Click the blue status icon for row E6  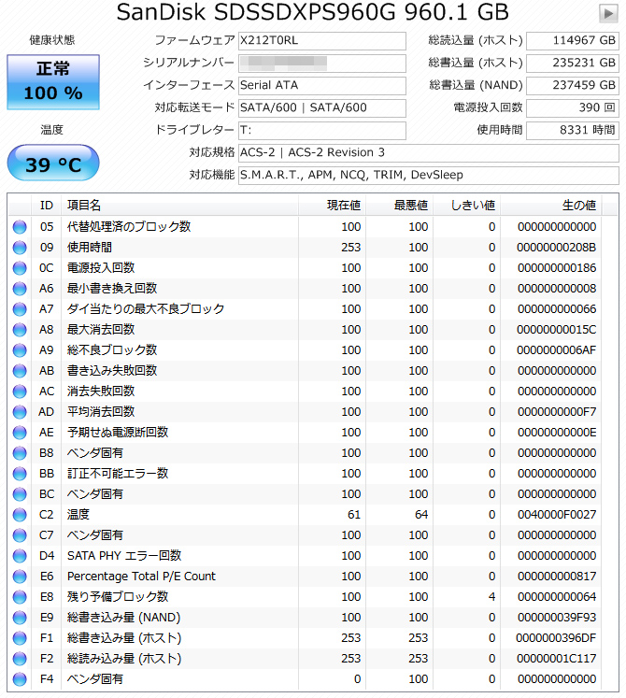coord(20,577)
